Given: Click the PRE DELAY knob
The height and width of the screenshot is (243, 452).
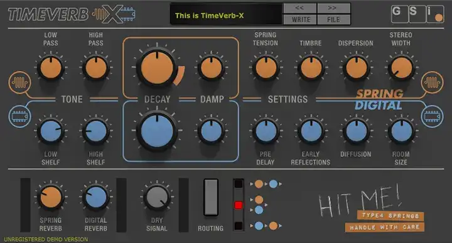Looking at the screenshot, I should [x=266, y=131].
